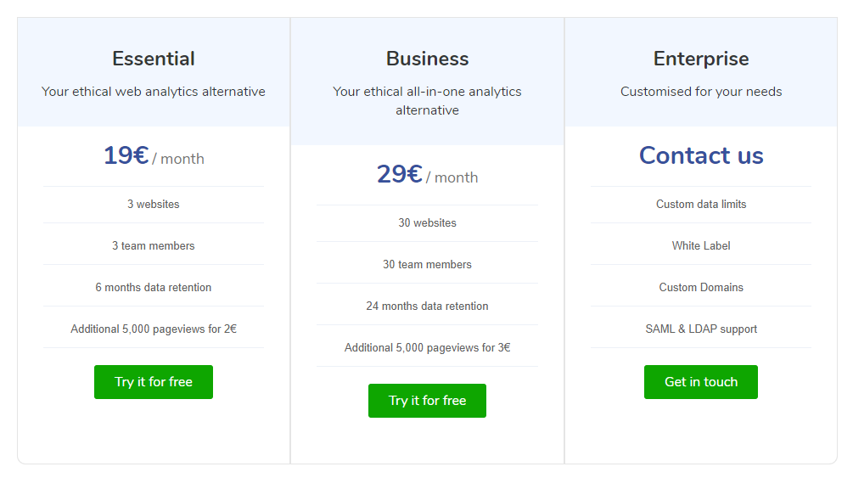Select the Enterprise plan heading
The width and height of the screenshot is (853, 478).
[x=701, y=59]
